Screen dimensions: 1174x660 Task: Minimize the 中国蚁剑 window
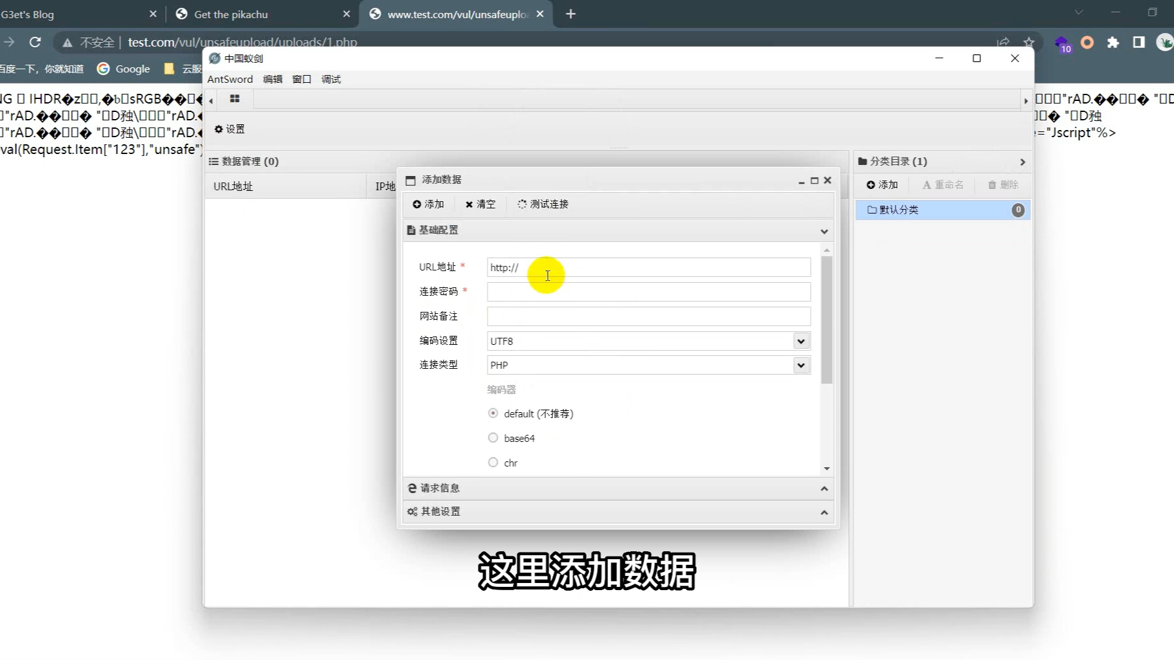point(939,58)
